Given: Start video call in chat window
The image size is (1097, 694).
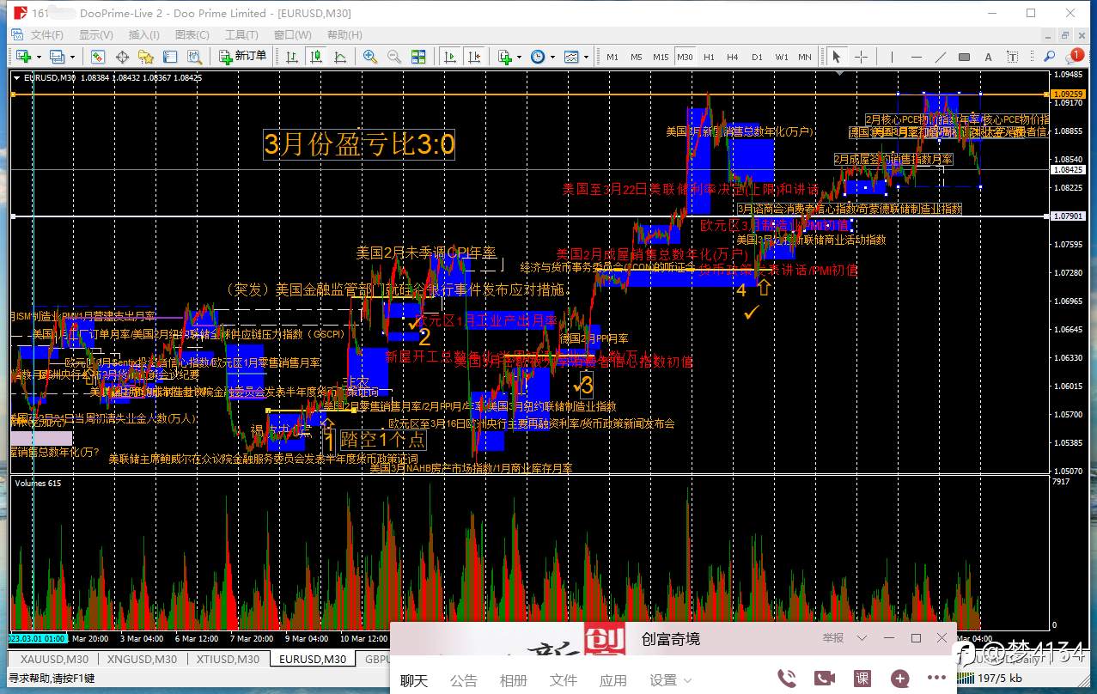Looking at the screenshot, I should (x=824, y=679).
